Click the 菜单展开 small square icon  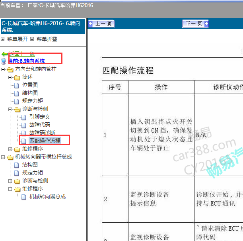point(3,39)
